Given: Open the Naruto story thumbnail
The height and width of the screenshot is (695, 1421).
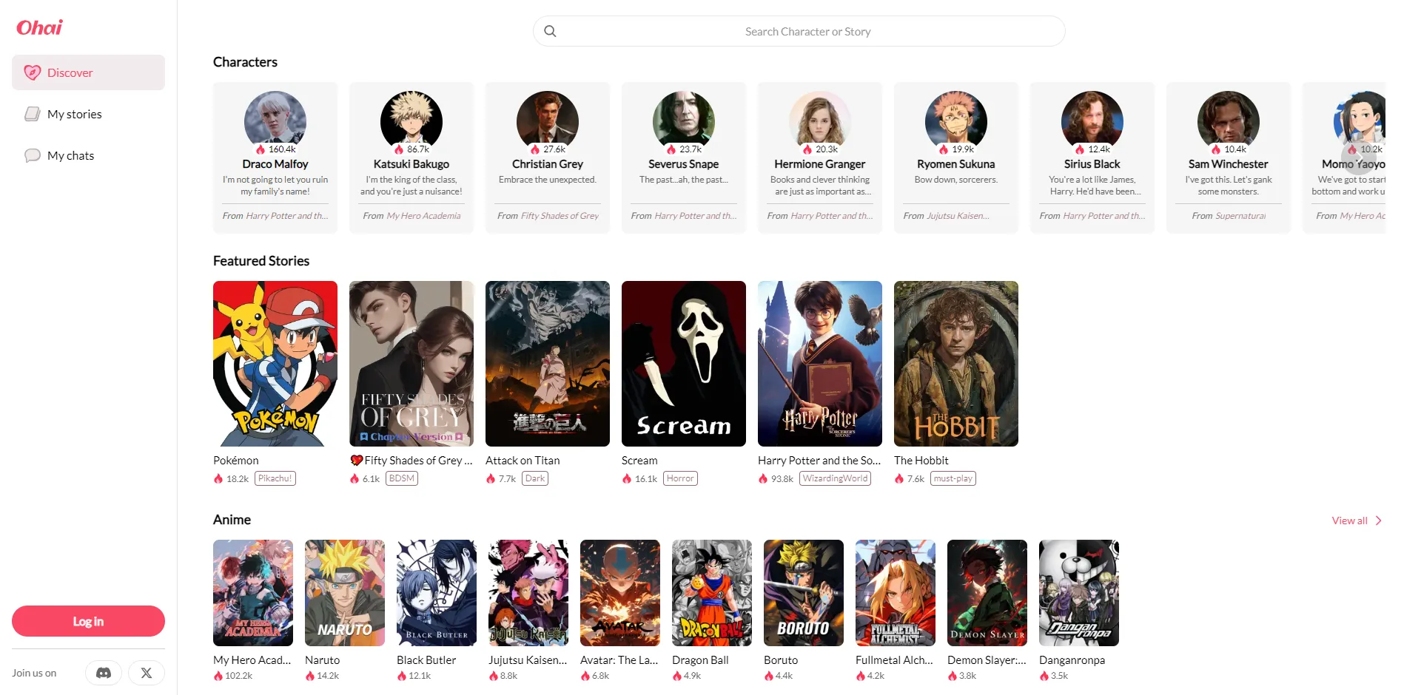Looking at the screenshot, I should (344, 592).
